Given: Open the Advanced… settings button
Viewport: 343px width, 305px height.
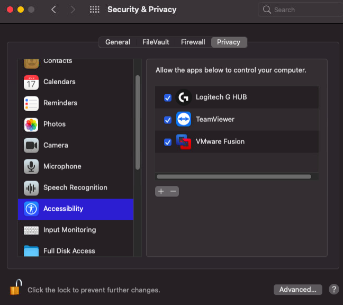Looking at the screenshot, I should point(297,290).
